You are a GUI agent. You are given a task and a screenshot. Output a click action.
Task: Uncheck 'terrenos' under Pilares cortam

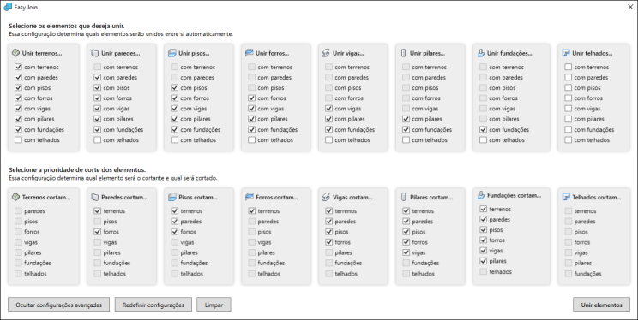406,210
